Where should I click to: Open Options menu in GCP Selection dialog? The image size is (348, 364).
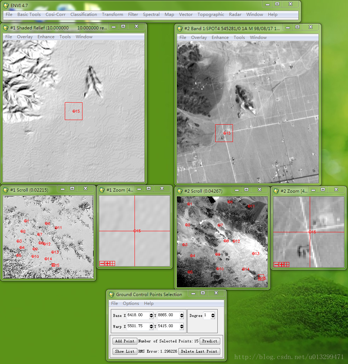131,303
